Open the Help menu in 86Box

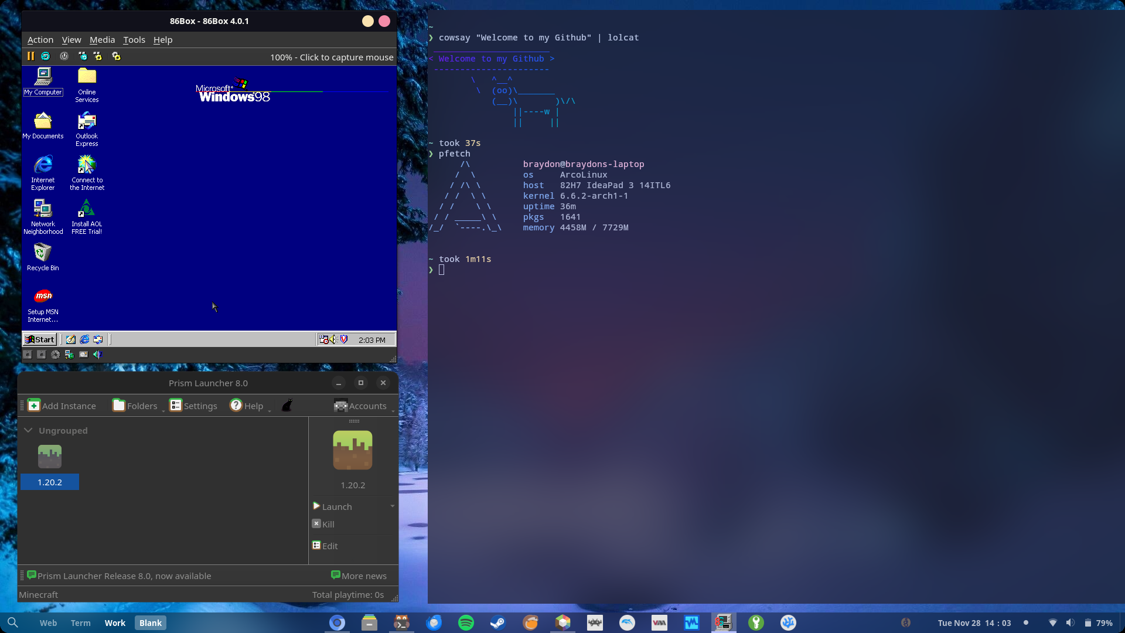click(163, 40)
